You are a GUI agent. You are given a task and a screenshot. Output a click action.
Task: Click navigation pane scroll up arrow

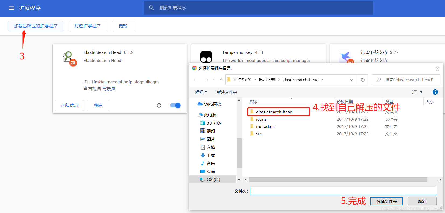point(239,100)
